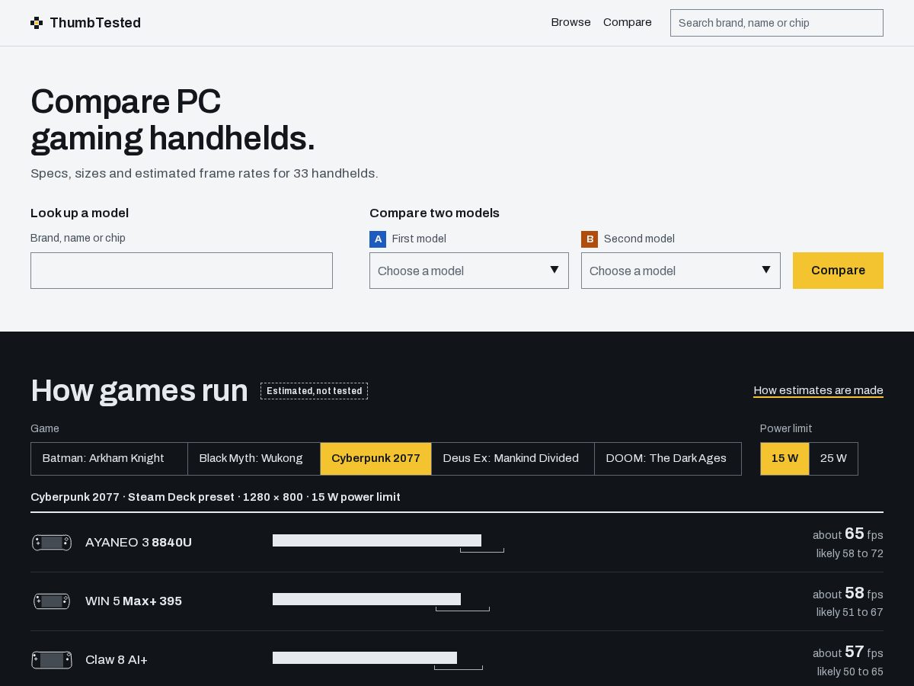Click the Claw 8 AI+ fps bar
This screenshot has width=914, height=686.
[x=365, y=658]
